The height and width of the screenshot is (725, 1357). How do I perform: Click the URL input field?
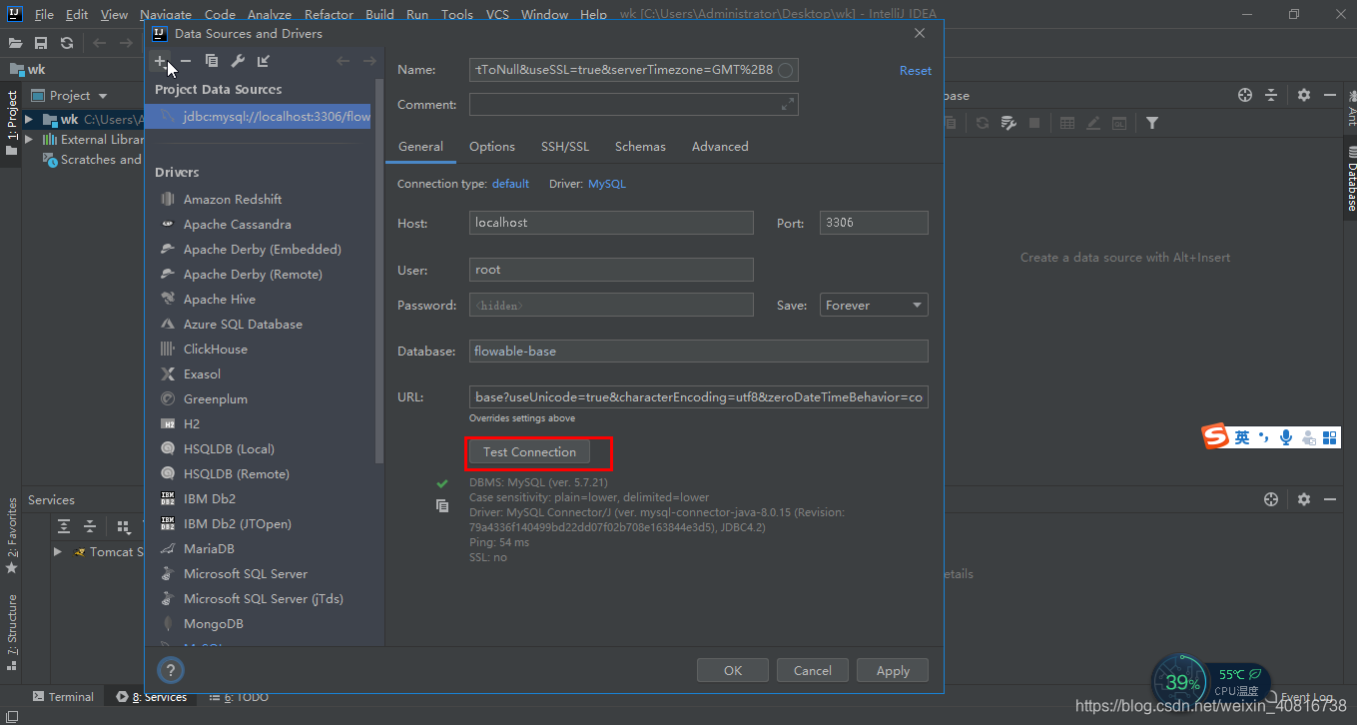pos(699,396)
